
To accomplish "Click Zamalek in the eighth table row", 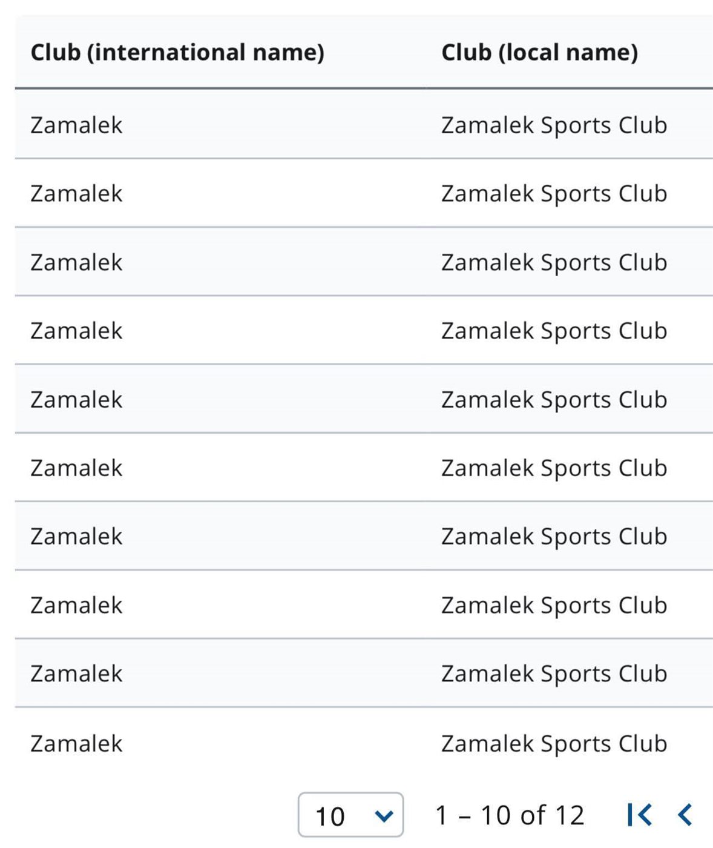I will (x=76, y=605).
